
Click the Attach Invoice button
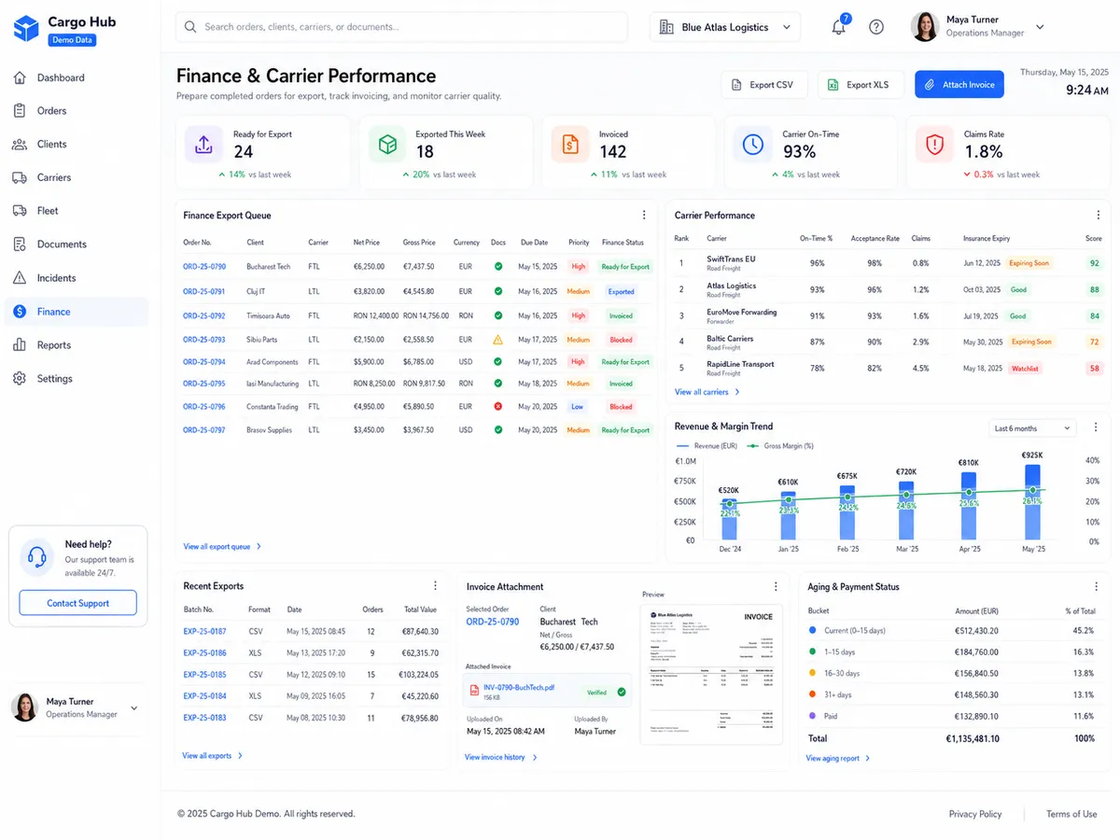(x=959, y=85)
